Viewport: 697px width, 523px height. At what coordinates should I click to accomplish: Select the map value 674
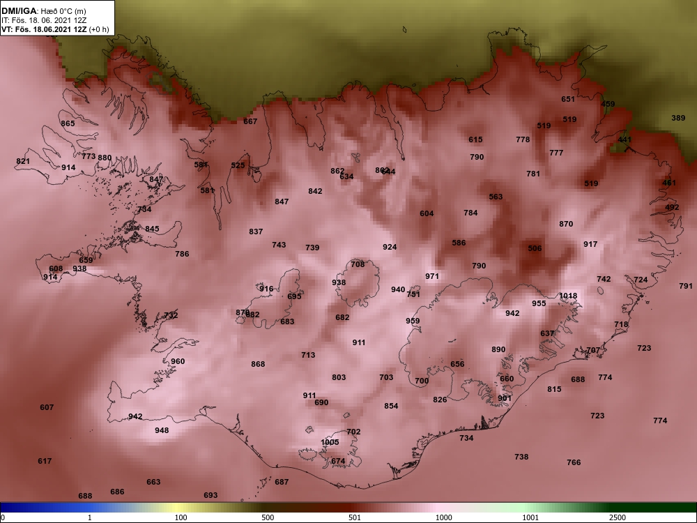pos(338,461)
